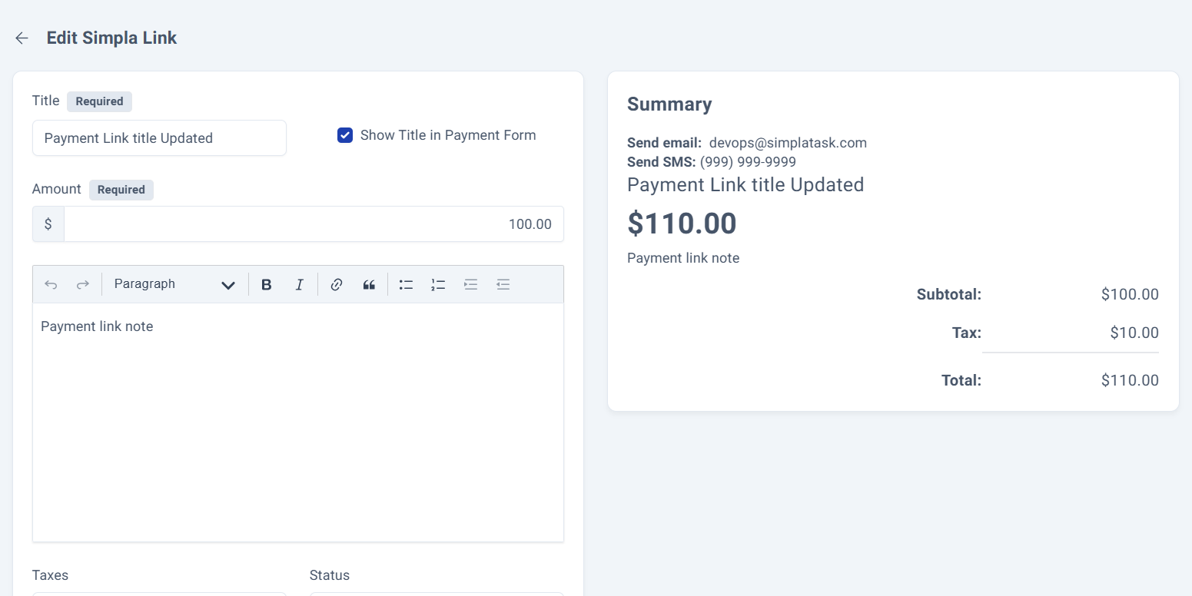Go back using the arrow icon

coord(22,38)
